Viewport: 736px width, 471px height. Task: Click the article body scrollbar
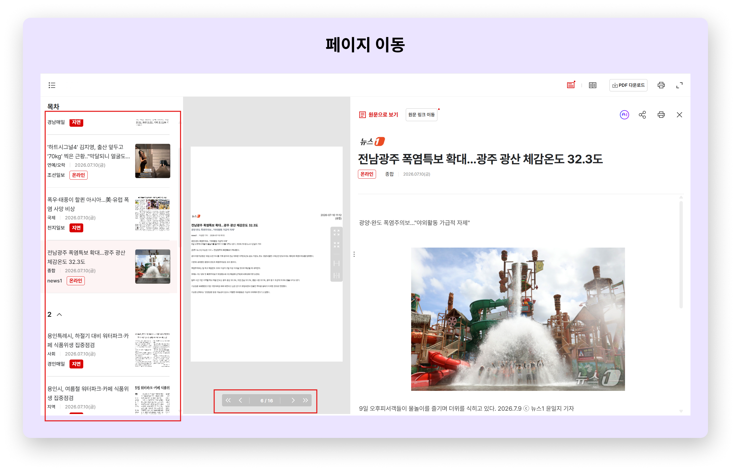[x=681, y=254]
